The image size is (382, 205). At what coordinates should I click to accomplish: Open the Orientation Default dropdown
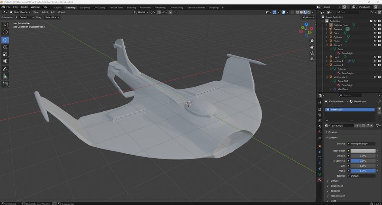[24, 18]
